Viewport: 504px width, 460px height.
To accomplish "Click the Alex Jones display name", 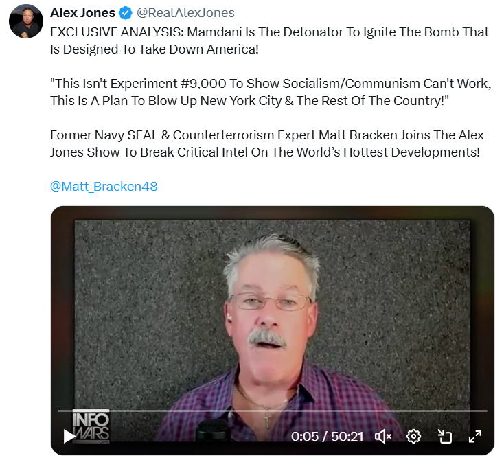I will click(82, 13).
